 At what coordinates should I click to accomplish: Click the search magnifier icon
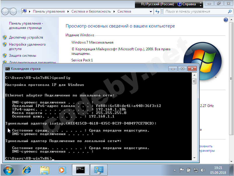pos(230,11)
